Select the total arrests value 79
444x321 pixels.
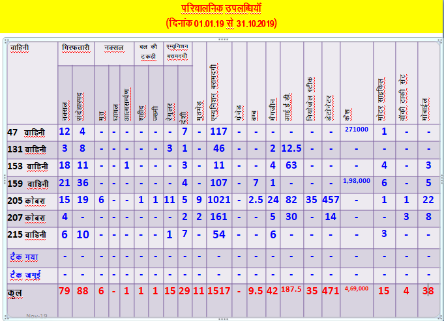tap(65, 291)
